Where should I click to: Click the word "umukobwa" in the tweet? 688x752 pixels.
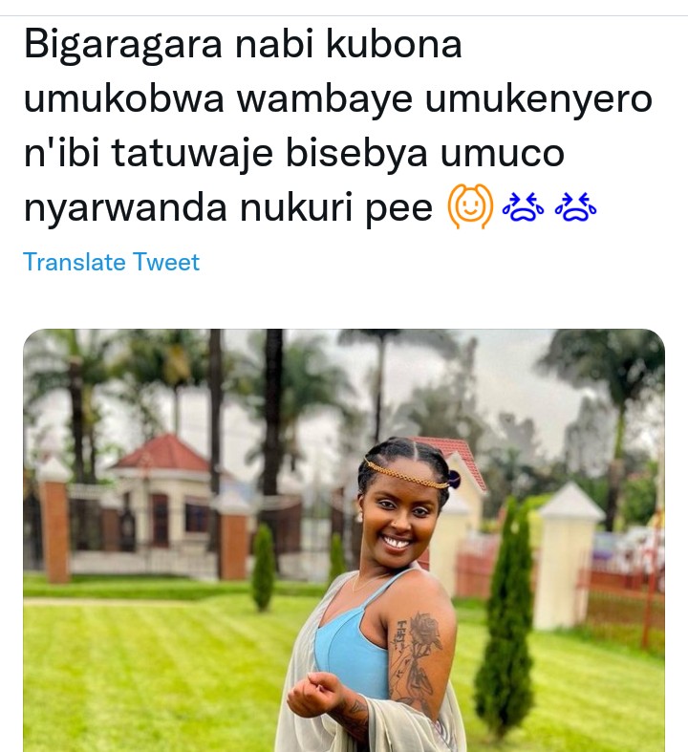(123, 99)
